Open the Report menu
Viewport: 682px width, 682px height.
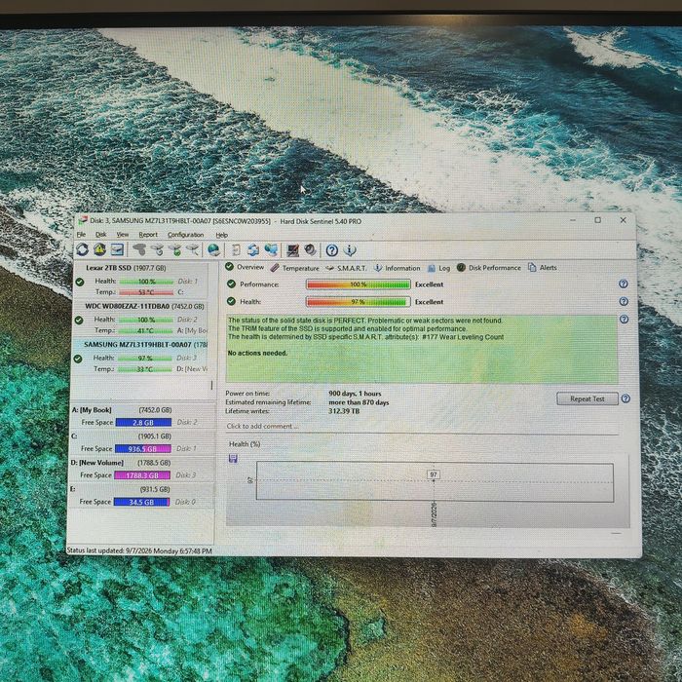pos(148,235)
